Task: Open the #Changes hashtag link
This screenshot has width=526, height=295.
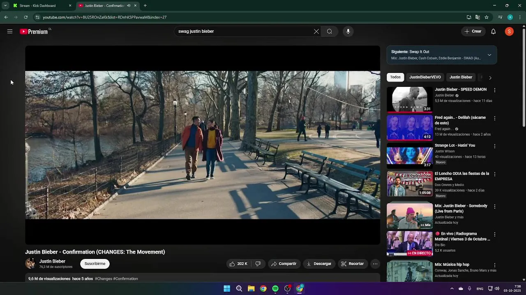Action: [104, 279]
